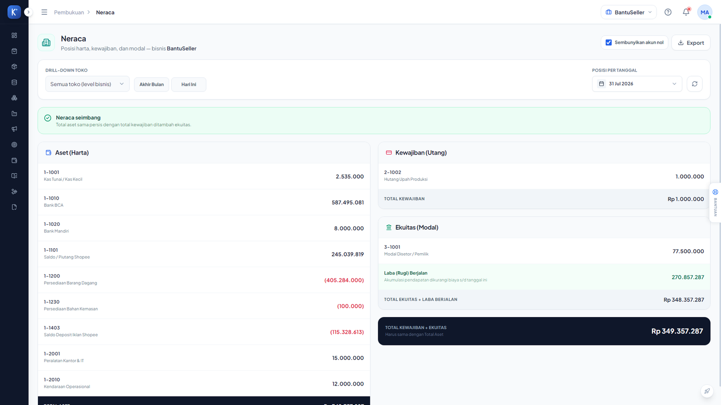The width and height of the screenshot is (721, 405).
Task: Open the document sidebar icon
Action: point(14,207)
